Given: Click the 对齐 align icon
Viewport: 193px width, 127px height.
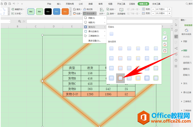Looking at the screenshot, I should click(x=102, y=10).
